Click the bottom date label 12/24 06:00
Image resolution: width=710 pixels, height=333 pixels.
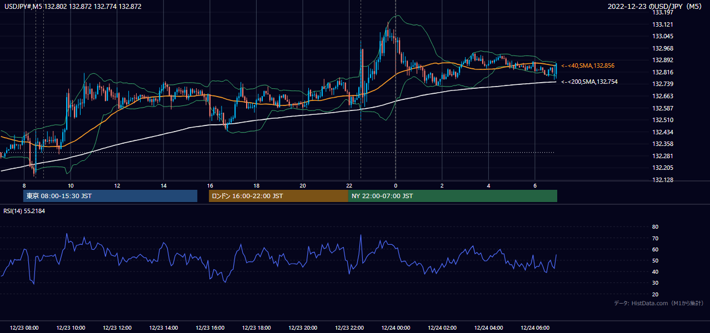click(535, 328)
